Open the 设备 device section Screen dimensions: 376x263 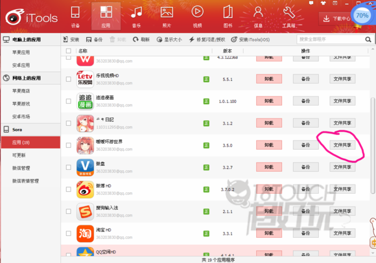(75, 17)
